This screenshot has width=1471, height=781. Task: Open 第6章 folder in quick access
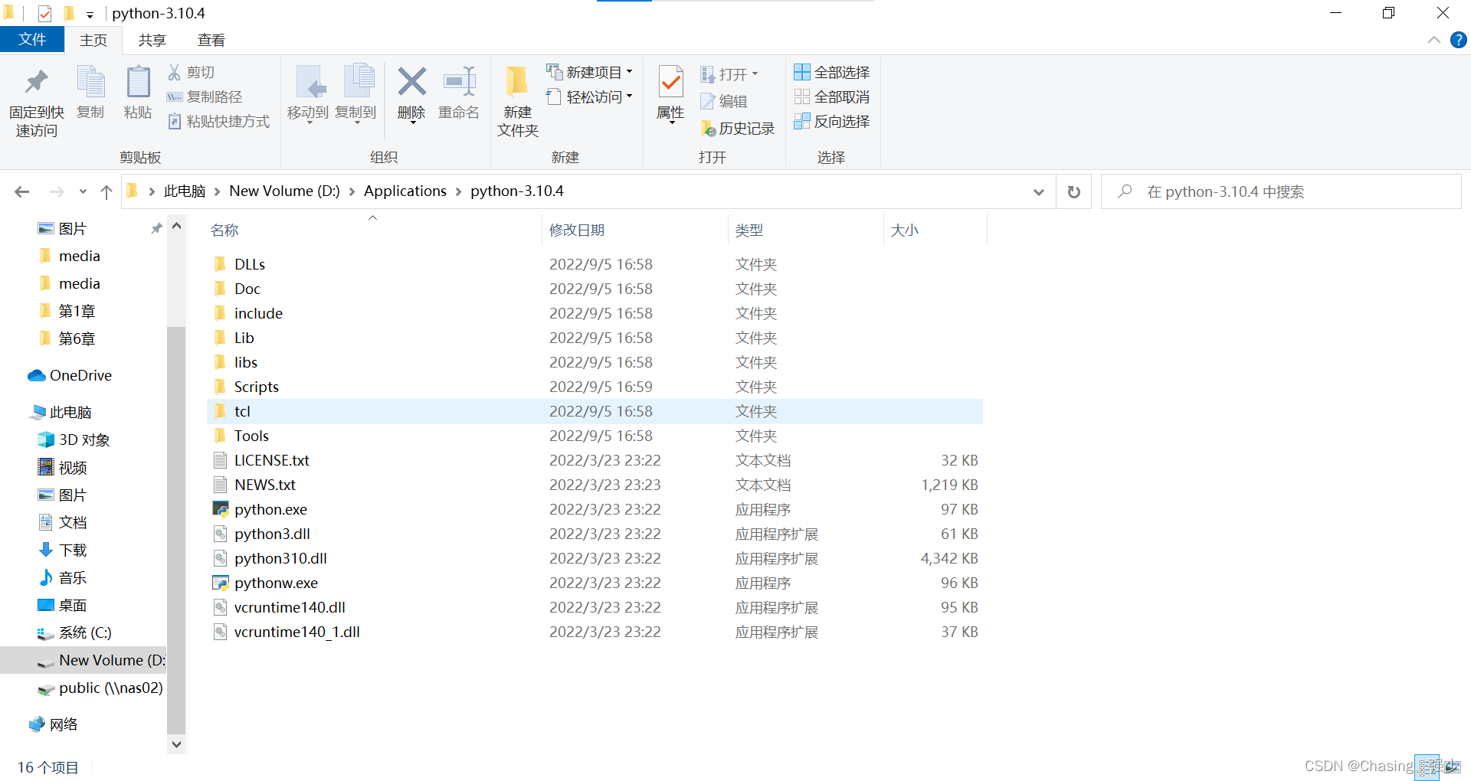pos(67,338)
